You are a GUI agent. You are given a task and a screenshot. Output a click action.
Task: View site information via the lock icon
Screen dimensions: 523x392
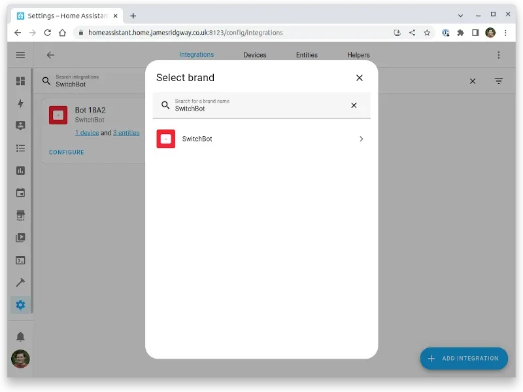[x=80, y=33]
